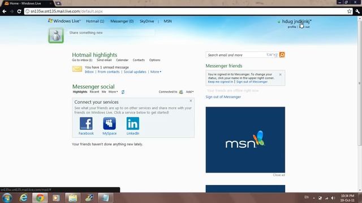Click the browser forward arrow
362x203 pixels.
11,11
